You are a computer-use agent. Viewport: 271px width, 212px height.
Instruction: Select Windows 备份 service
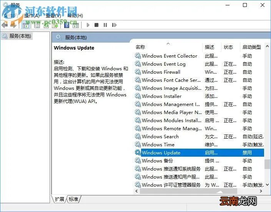tap(199, 161)
